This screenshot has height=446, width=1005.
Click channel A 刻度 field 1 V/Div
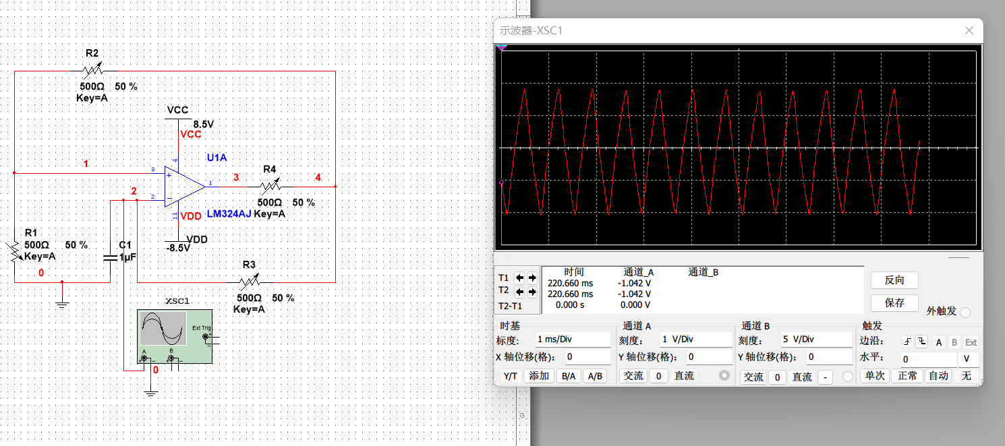click(x=695, y=339)
